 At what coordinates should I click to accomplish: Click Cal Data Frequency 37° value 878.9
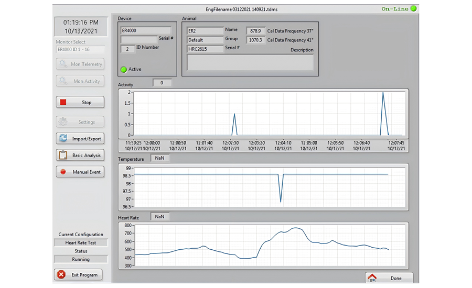click(x=255, y=31)
